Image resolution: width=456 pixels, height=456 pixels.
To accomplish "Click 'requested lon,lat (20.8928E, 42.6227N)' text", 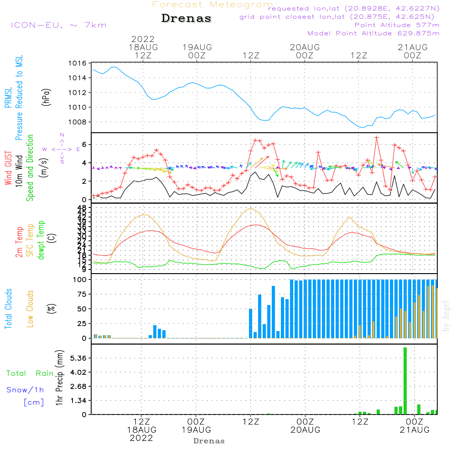I will (x=354, y=8).
